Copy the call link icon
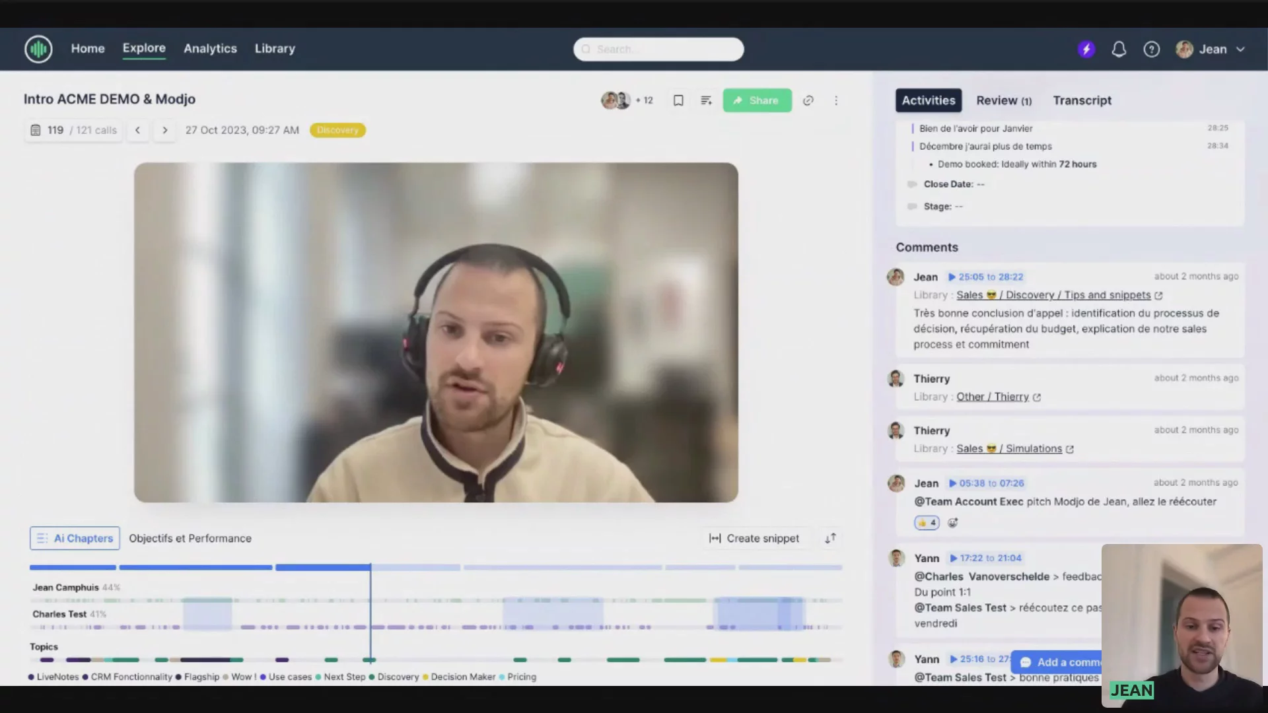This screenshot has height=713, width=1268. coord(808,100)
